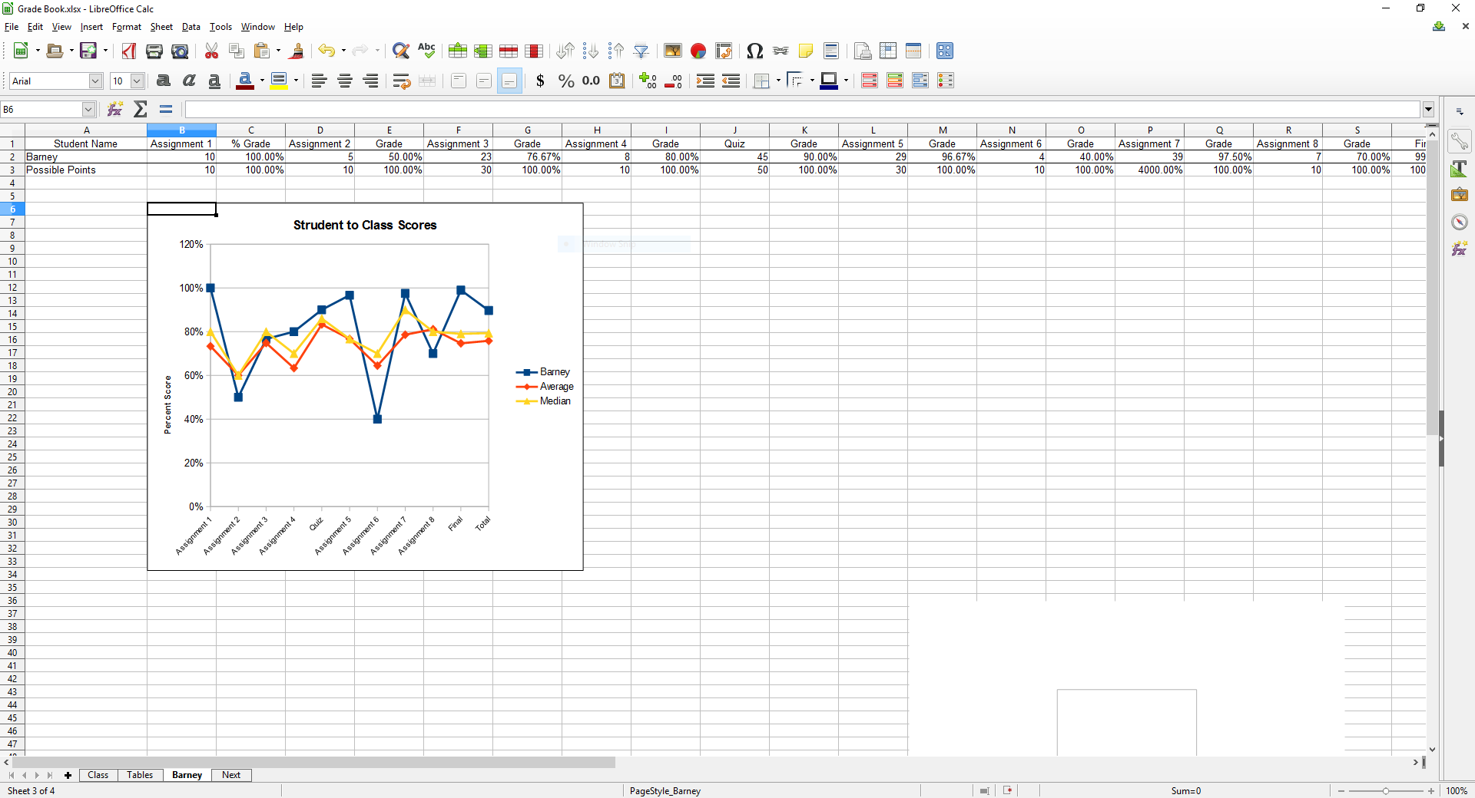Viewport: 1475px width, 798px height.
Task: Click the Export as PDF icon
Action: (x=129, y=51)
